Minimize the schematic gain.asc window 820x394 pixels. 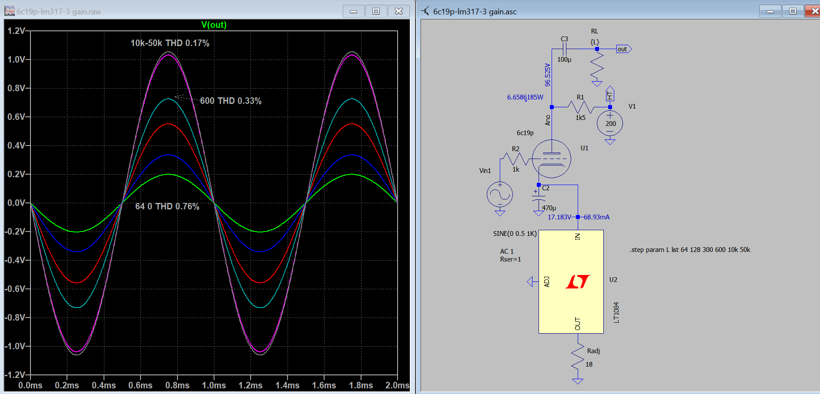pos(770,11)
